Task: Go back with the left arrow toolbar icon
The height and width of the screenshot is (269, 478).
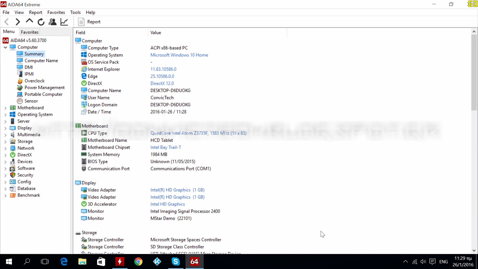Action: tap(7, 22)
